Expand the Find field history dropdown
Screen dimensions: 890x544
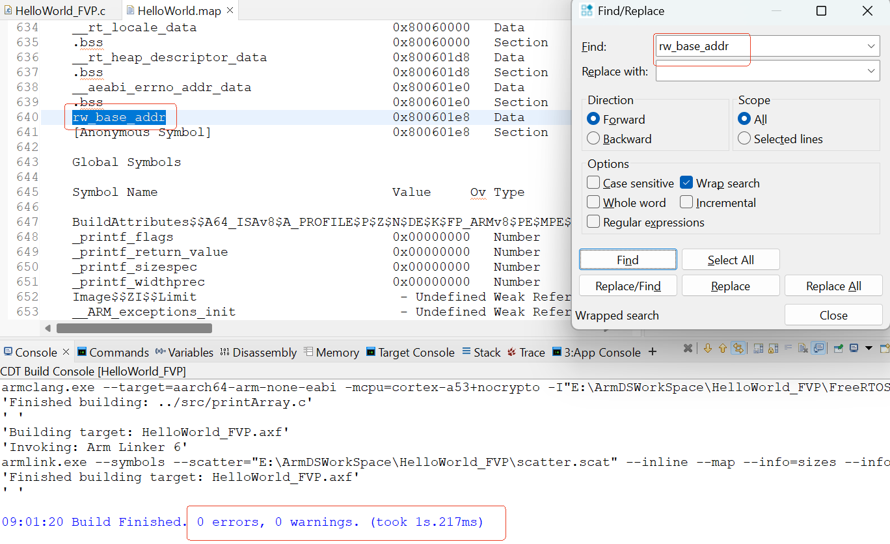(x=871, y=46)
